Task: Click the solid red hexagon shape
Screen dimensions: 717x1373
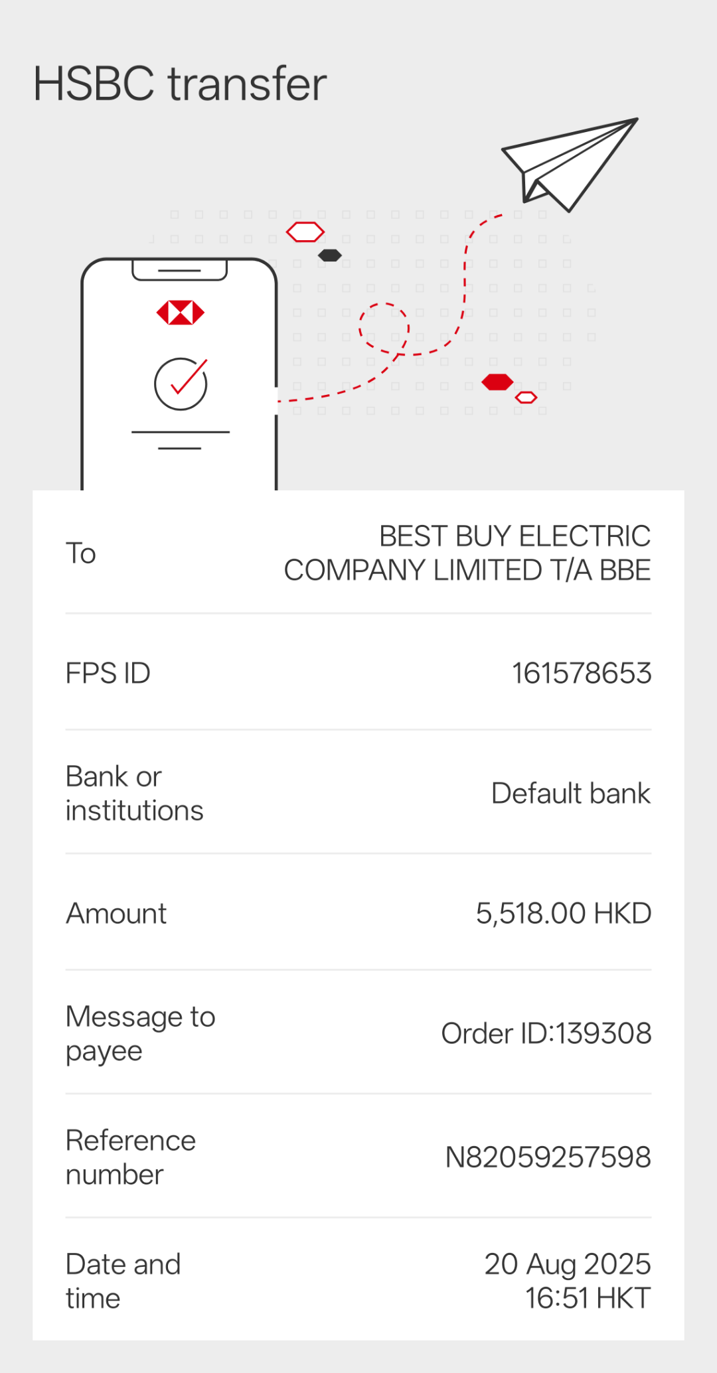Action: tap(497, 382)
